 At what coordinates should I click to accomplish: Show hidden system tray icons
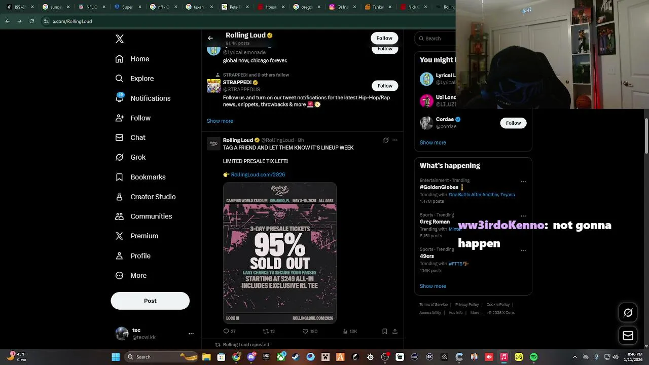574,357
